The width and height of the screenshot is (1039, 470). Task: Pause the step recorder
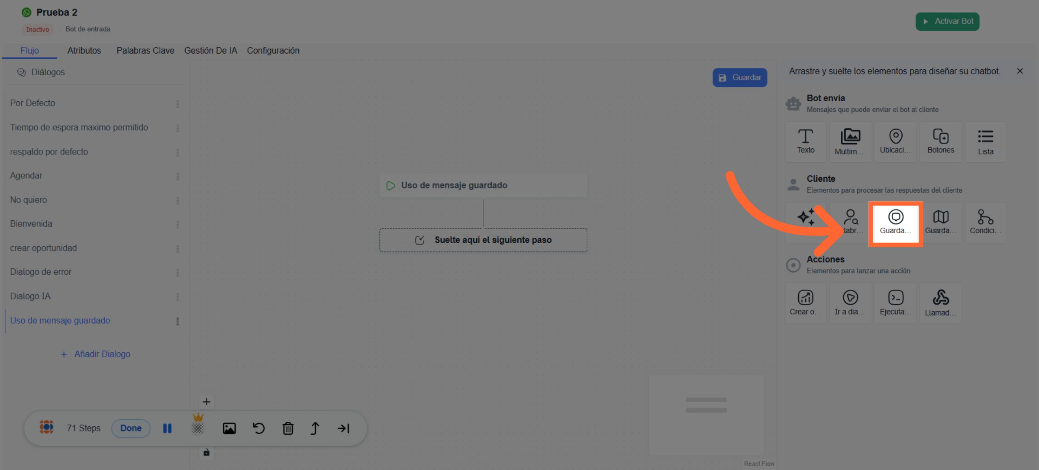coord(167,428)
